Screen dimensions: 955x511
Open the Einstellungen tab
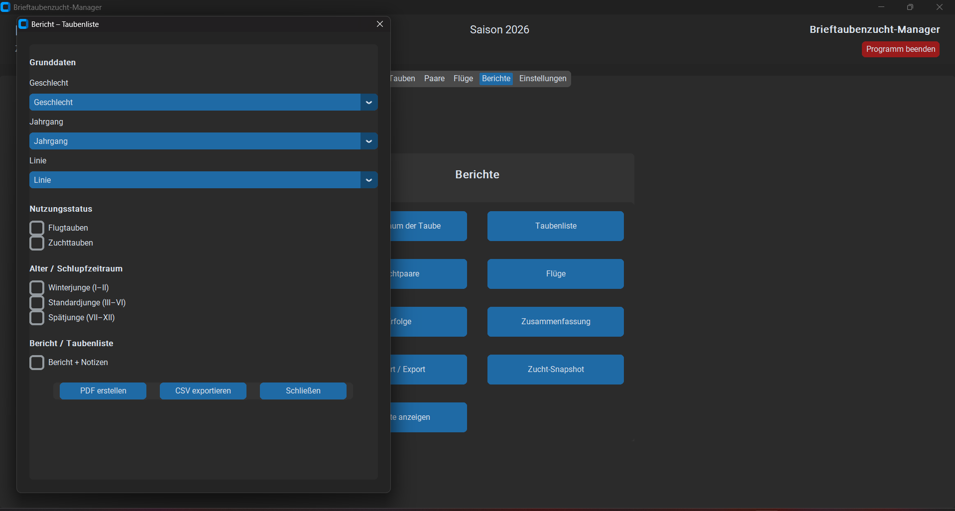[543, 79]
